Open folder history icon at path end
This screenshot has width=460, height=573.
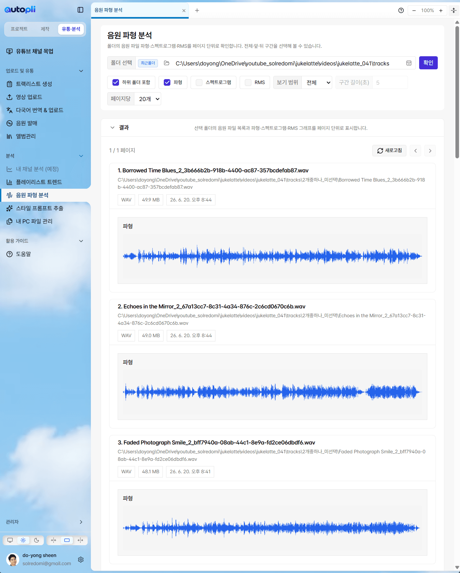coord(409,63)
